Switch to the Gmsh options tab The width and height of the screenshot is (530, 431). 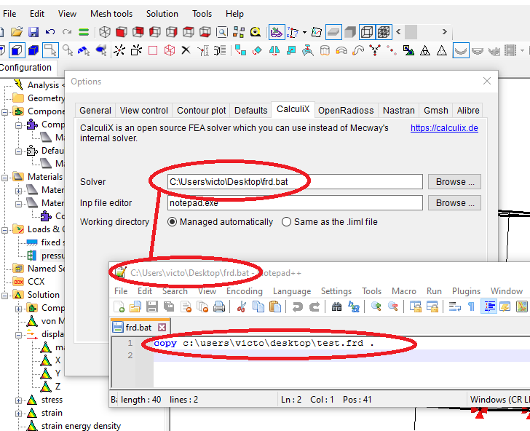(435, 111)
